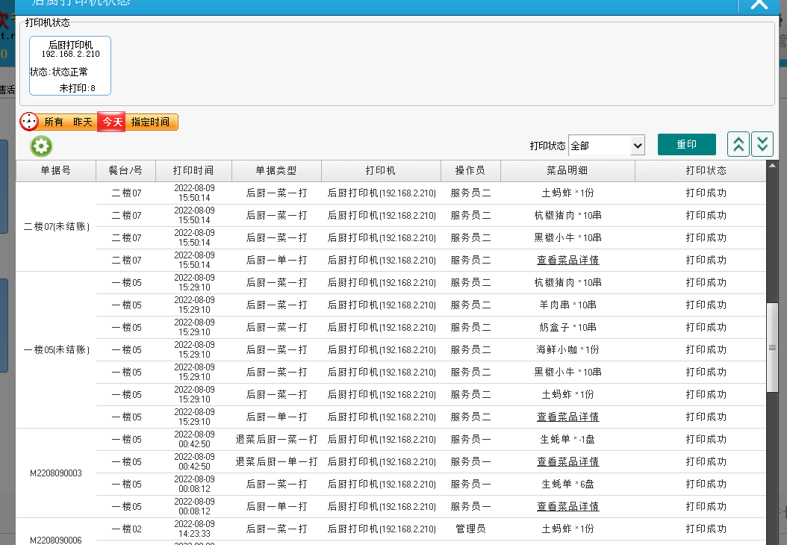Select the 后厨打印机 192.168.2.210 printer card
The height and width of the screenshot is (545, 787).
click(x=70, y=66)
